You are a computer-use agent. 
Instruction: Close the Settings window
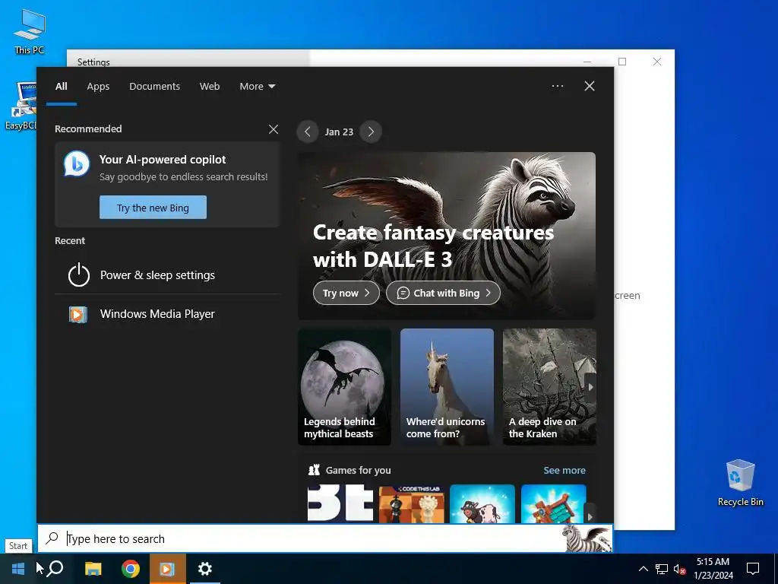[657, 62]
